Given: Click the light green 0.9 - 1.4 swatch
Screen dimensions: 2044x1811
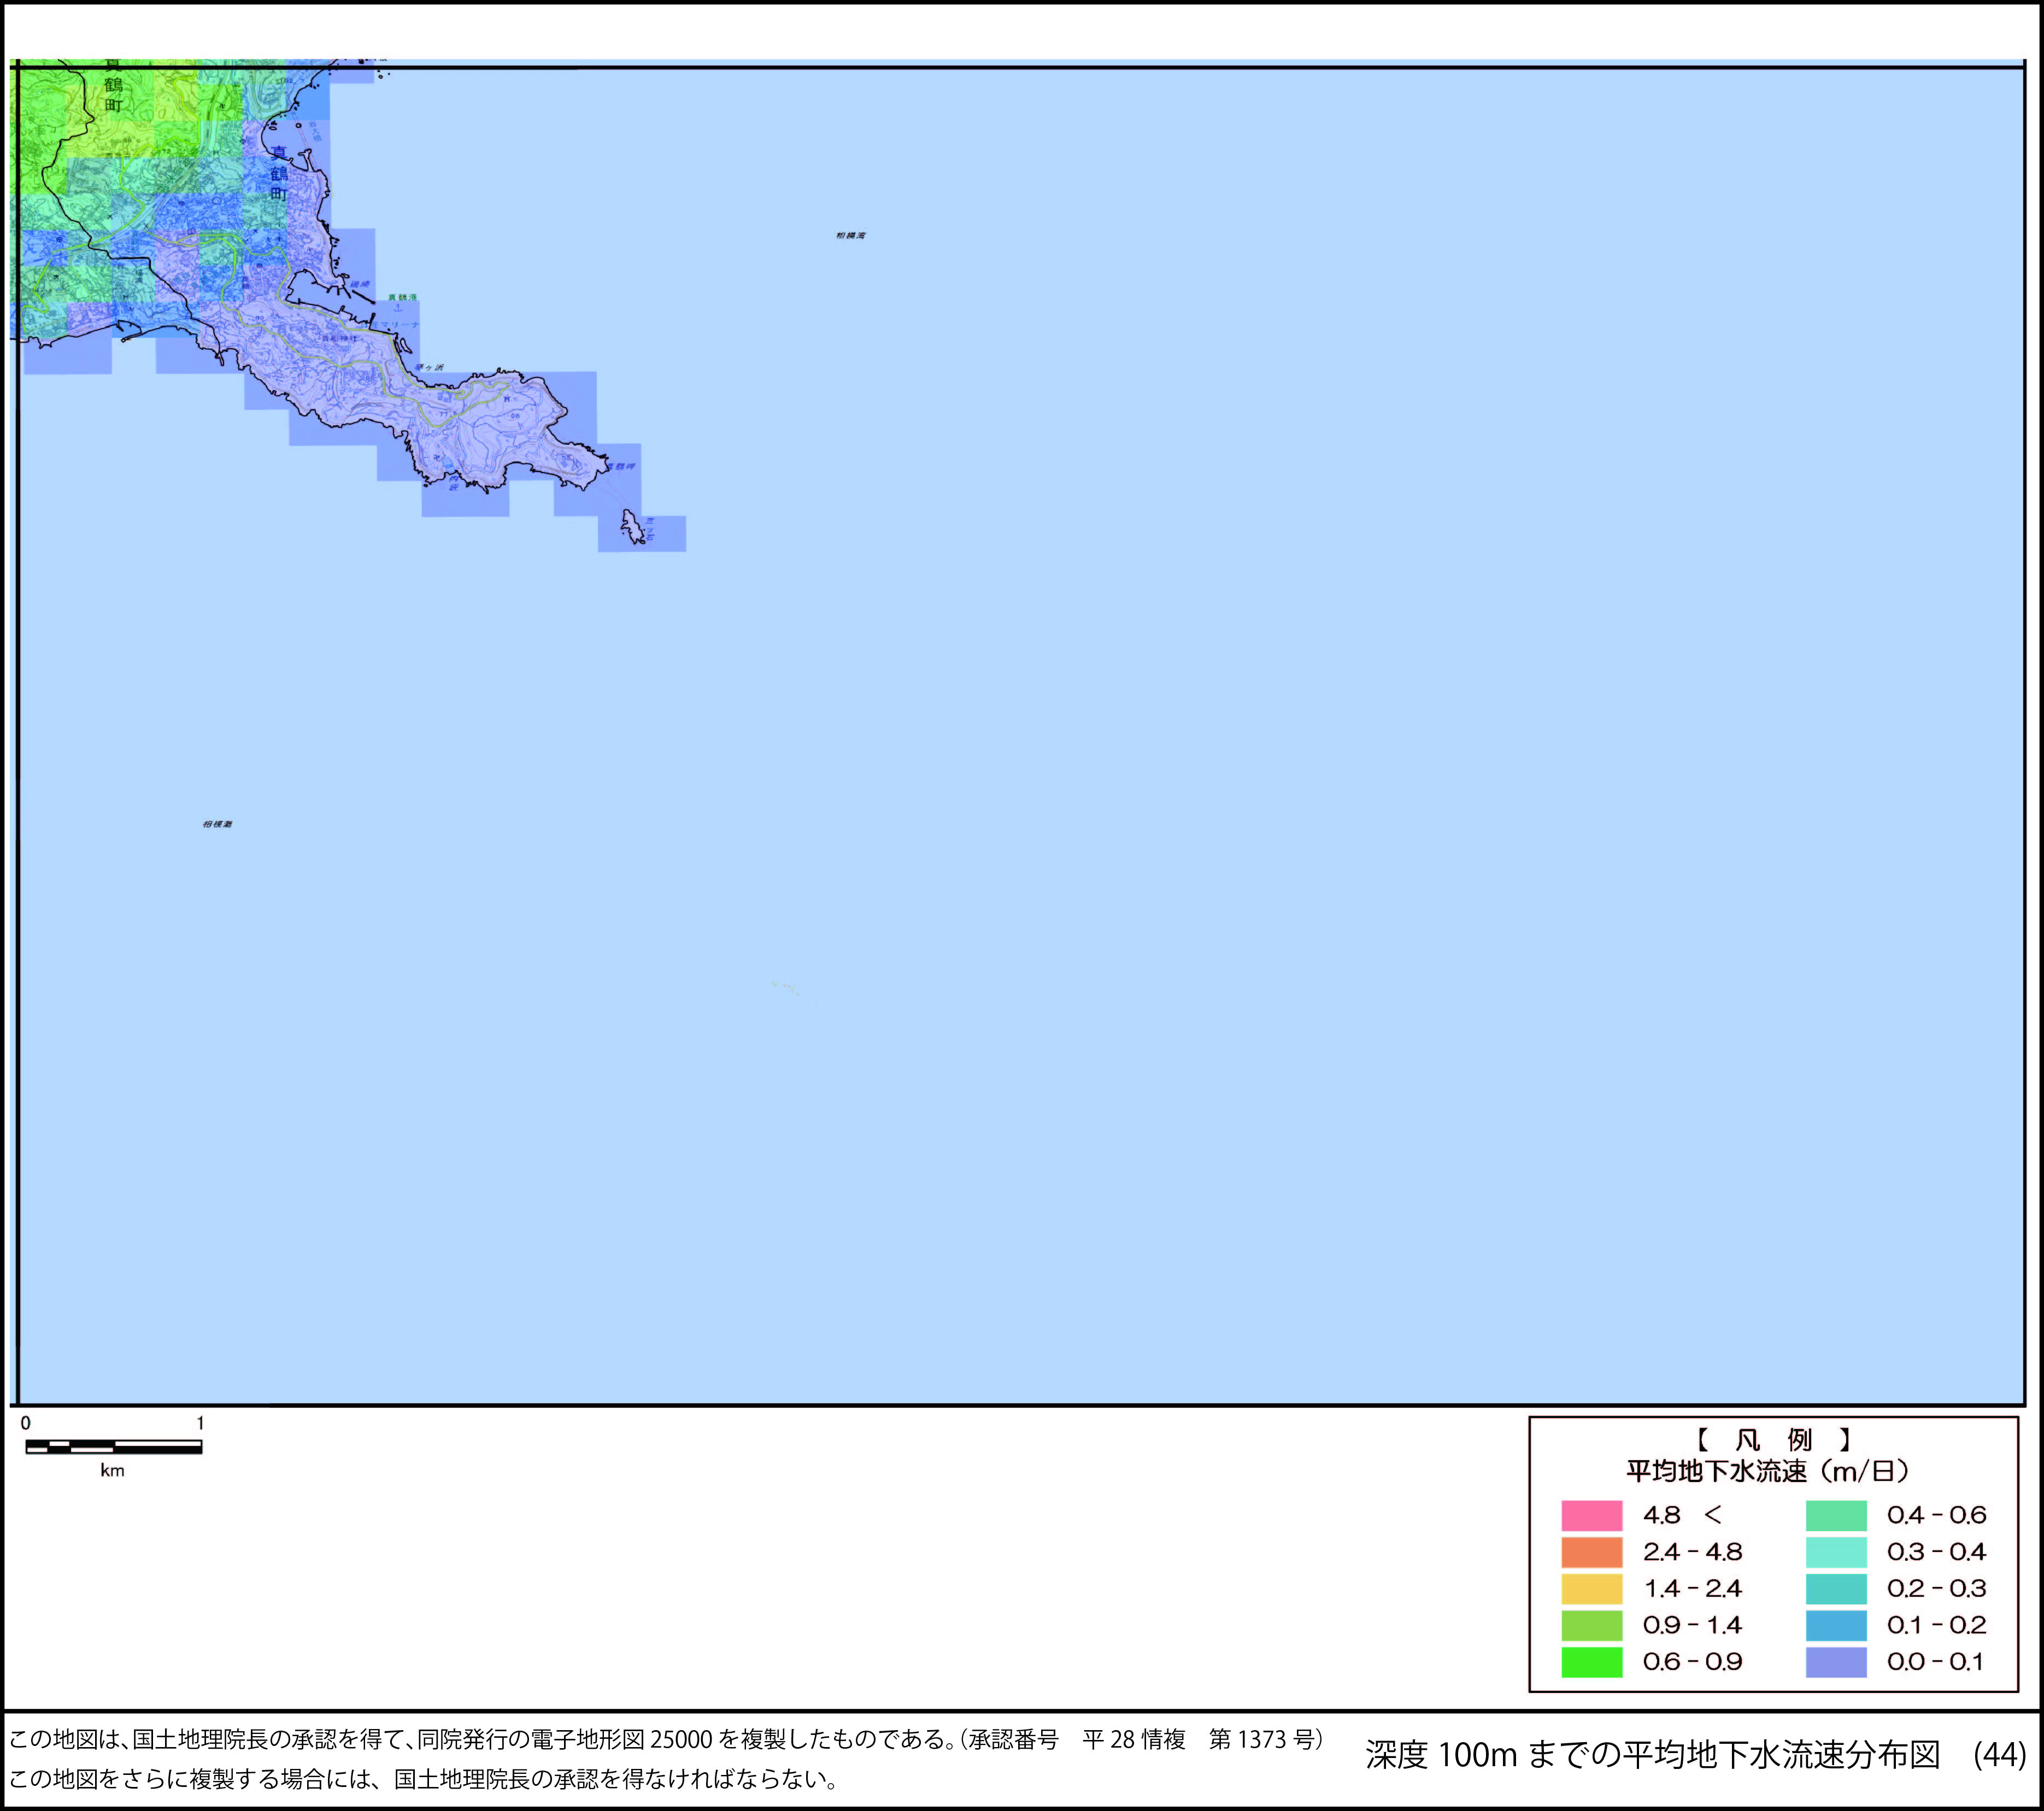Looking at the screenshot, I should click(1591, 1625).
